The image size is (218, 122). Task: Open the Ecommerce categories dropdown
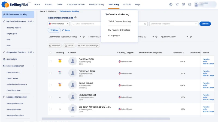pos(174,24)
